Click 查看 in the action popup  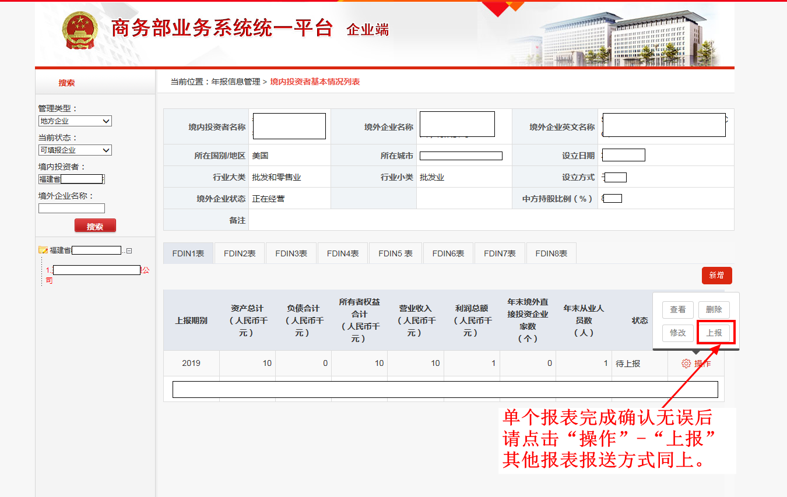coord(677,310)
